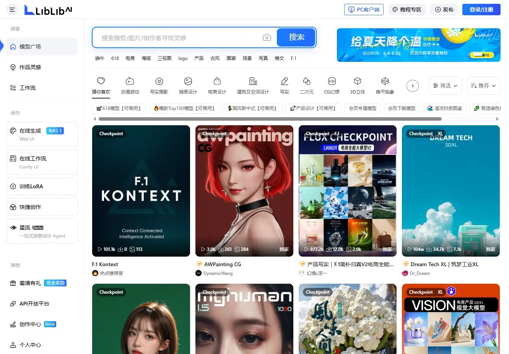Image resolution: width=509 pixels, height=354 pixels.
Task: Show more categories with the arrow button
Action: (x=412, y=86)
